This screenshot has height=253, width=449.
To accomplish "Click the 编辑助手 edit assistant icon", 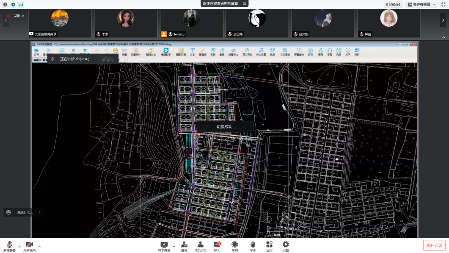I will (x=166, y=52).
